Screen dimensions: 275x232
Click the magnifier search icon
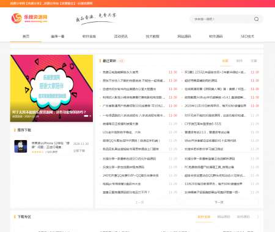pos(256,19)
